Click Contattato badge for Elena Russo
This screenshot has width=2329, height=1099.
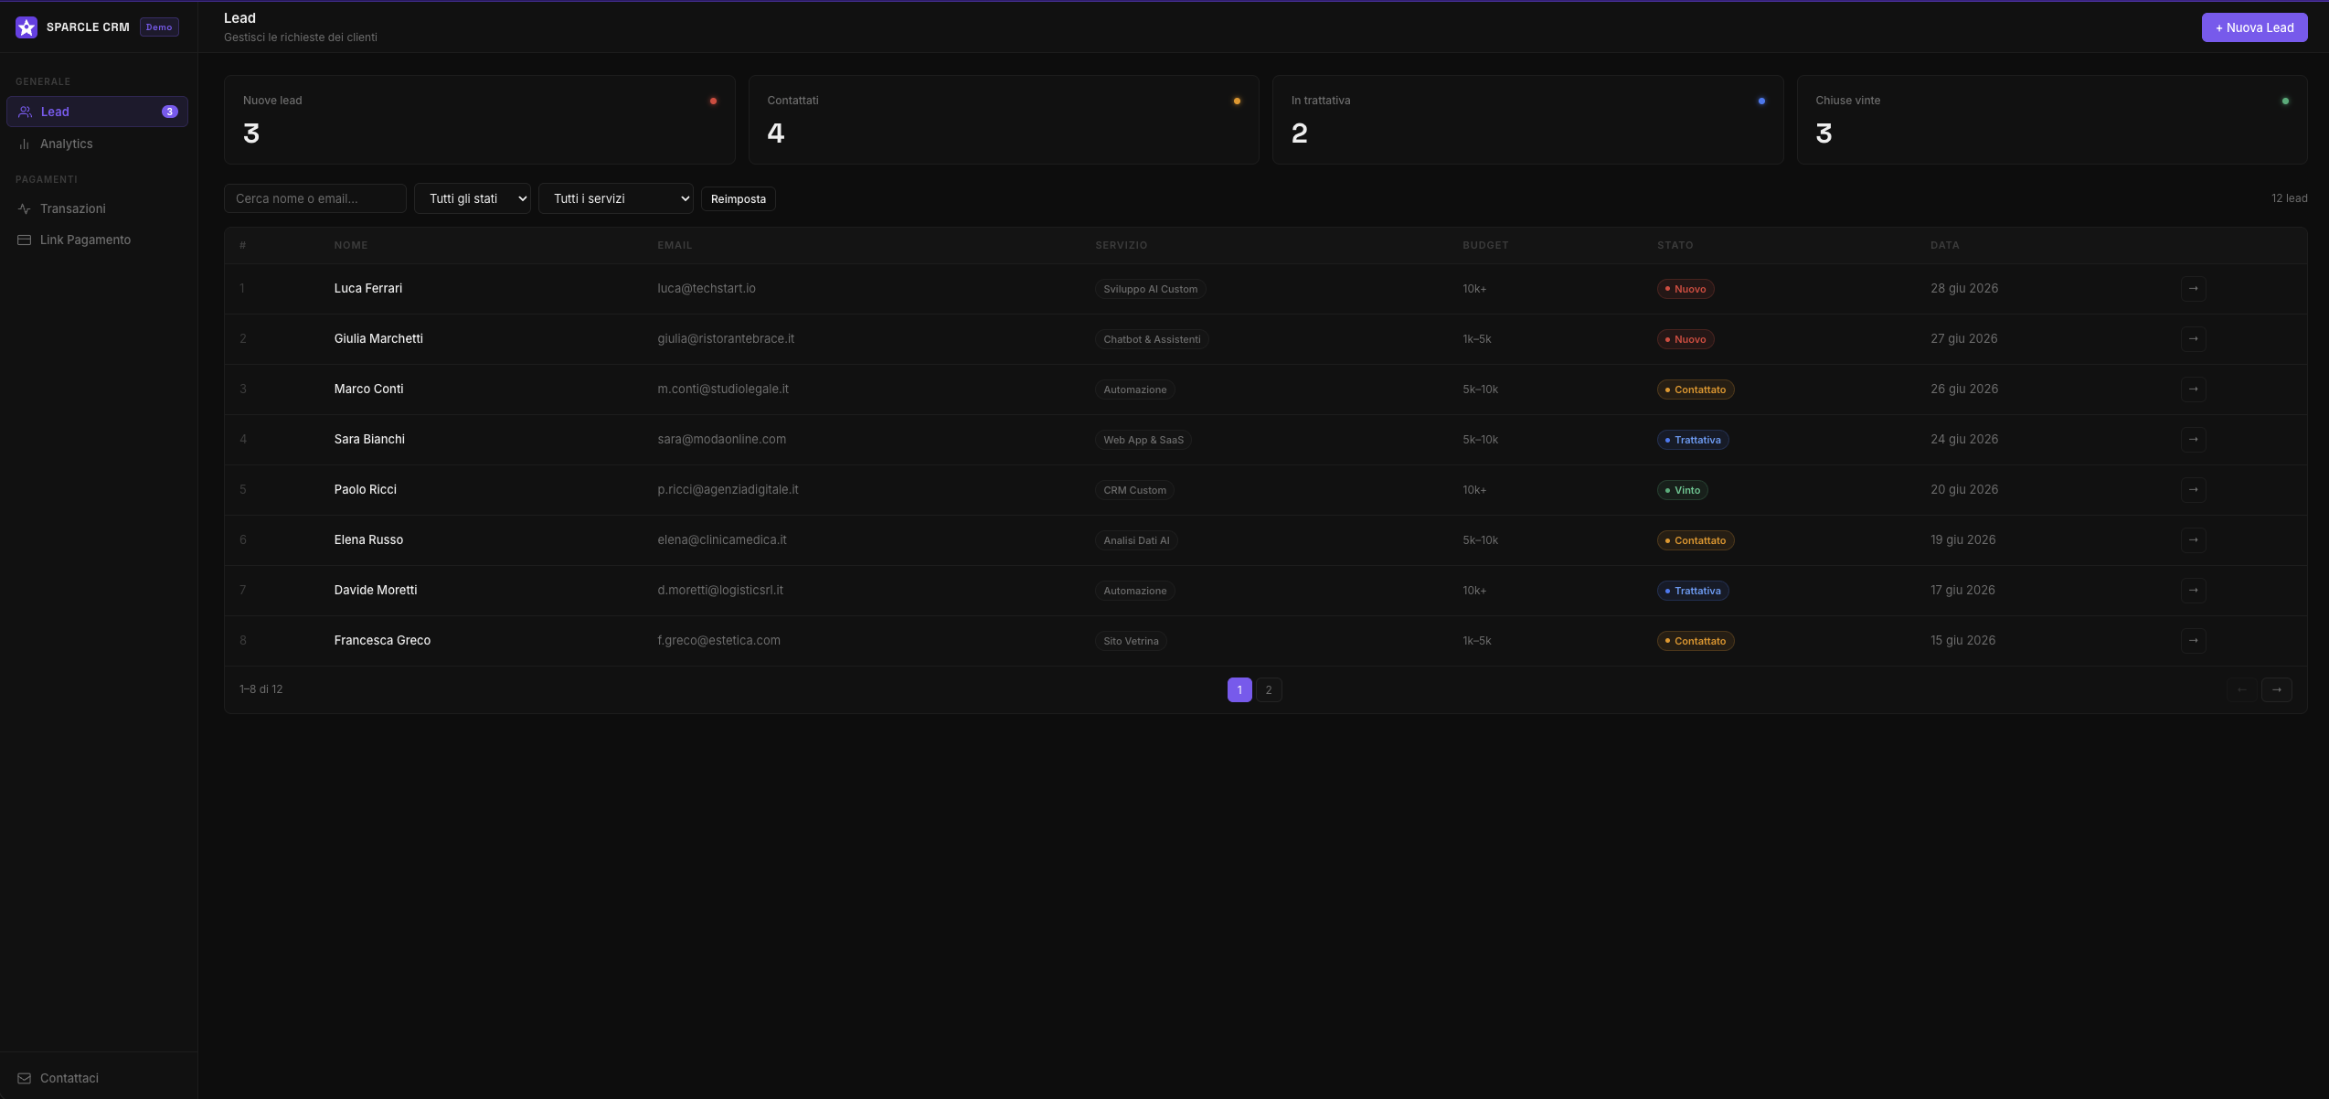(x=1696, y=540)
